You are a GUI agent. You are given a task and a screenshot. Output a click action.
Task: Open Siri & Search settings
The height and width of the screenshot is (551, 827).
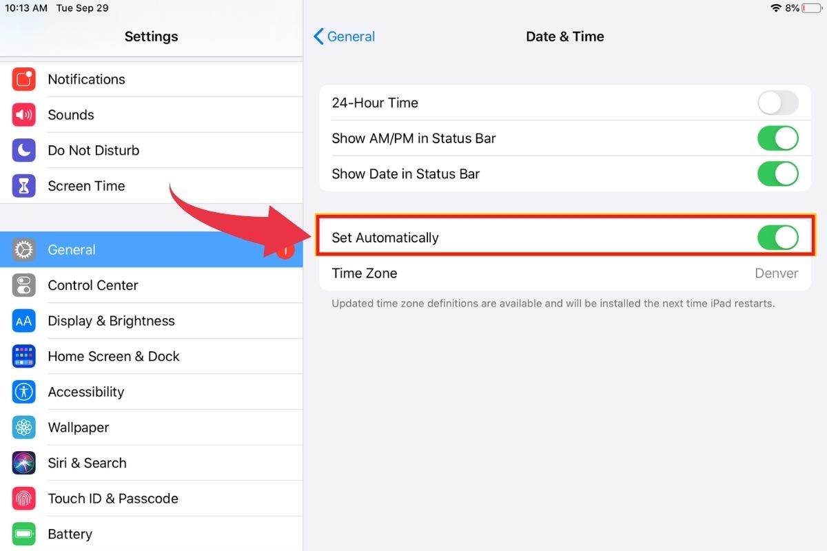[x=152, y=463]
